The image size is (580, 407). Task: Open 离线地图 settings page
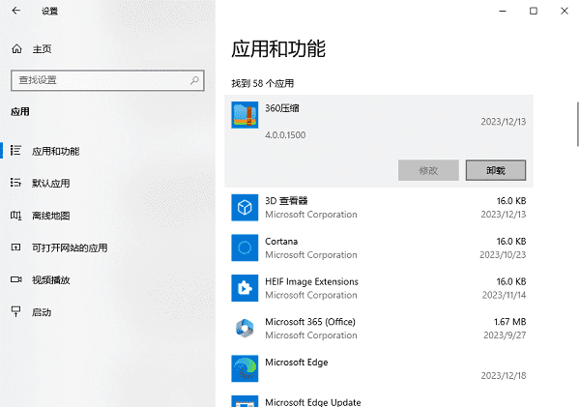click(50, 216)
